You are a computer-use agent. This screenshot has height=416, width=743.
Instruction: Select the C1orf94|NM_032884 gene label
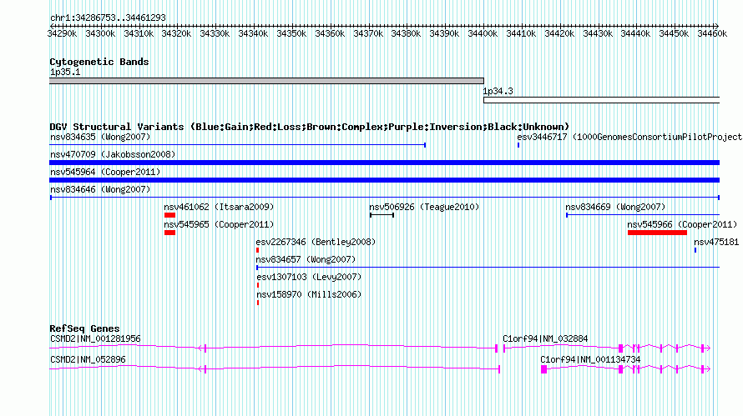545,338
